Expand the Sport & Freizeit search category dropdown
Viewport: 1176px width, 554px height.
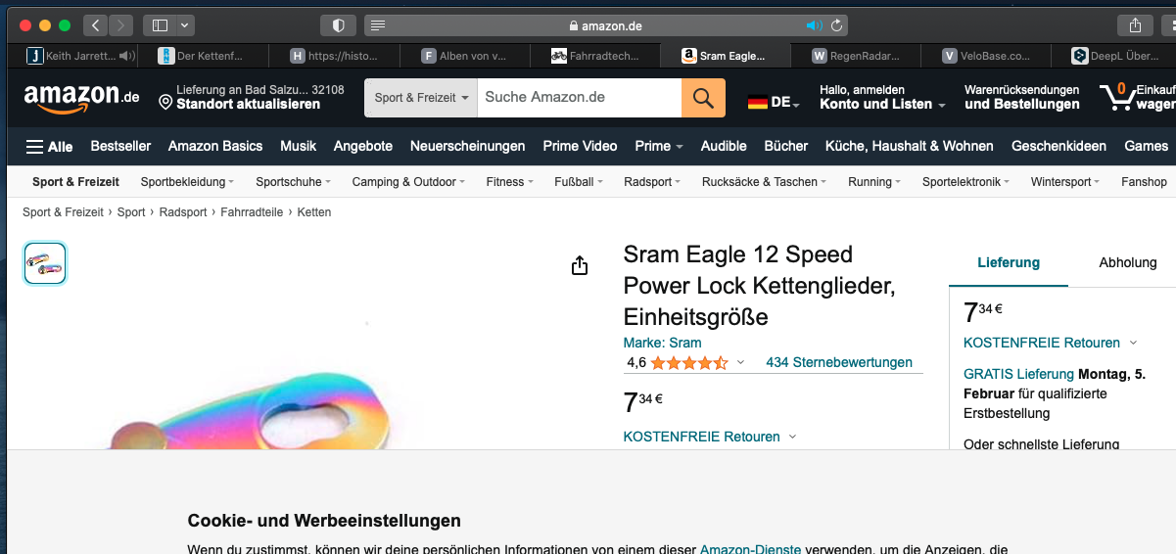click(421, 98)
